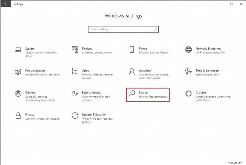
Task: Click 'Game bar, captures, broadcasting' description
Action: (x=40, y=98)
